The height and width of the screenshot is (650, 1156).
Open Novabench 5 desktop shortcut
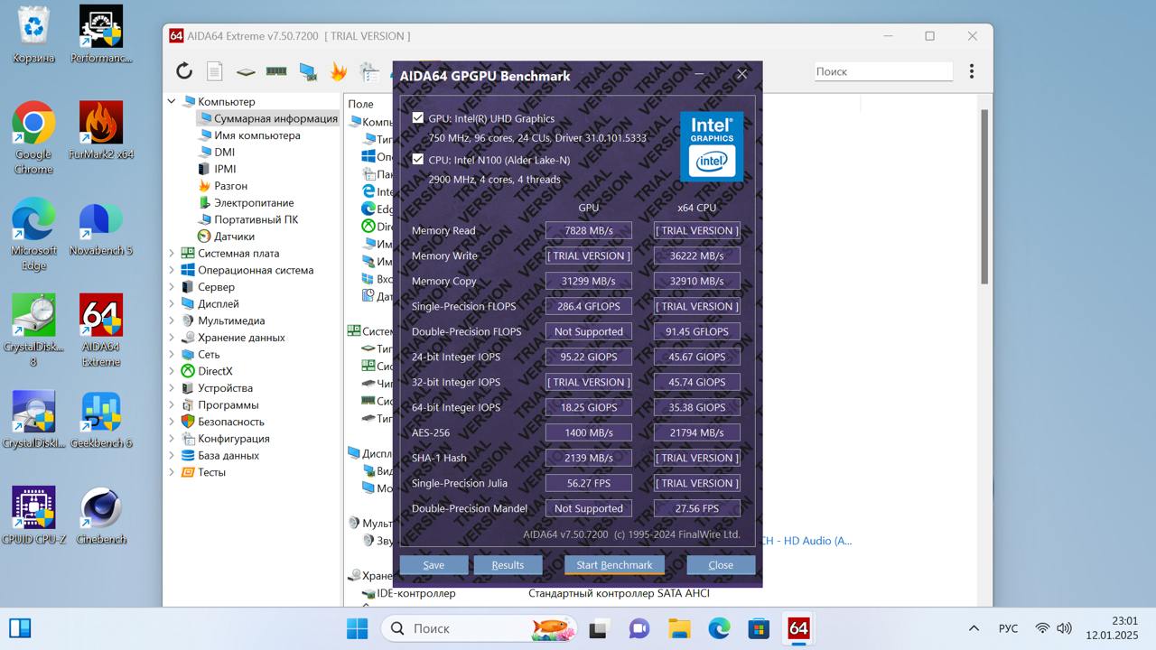click(101, 227)
